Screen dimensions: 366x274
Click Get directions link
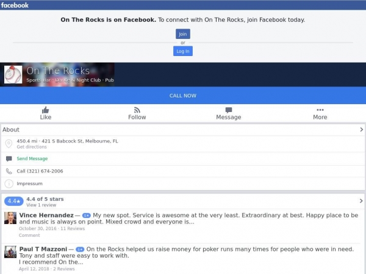point(32,147)
